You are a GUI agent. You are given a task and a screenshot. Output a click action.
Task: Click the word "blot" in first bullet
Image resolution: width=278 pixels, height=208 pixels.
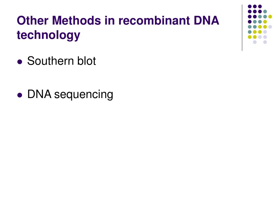point(87,61)
